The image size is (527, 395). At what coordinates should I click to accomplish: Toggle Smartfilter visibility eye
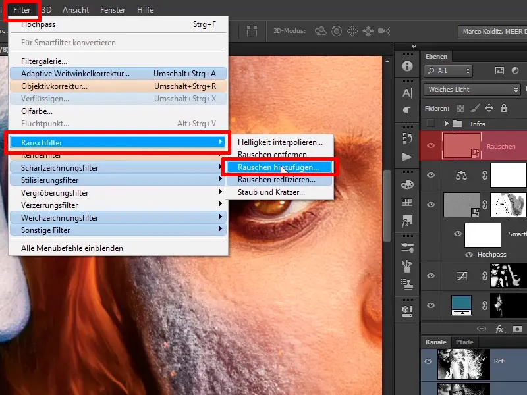point(457,234)
